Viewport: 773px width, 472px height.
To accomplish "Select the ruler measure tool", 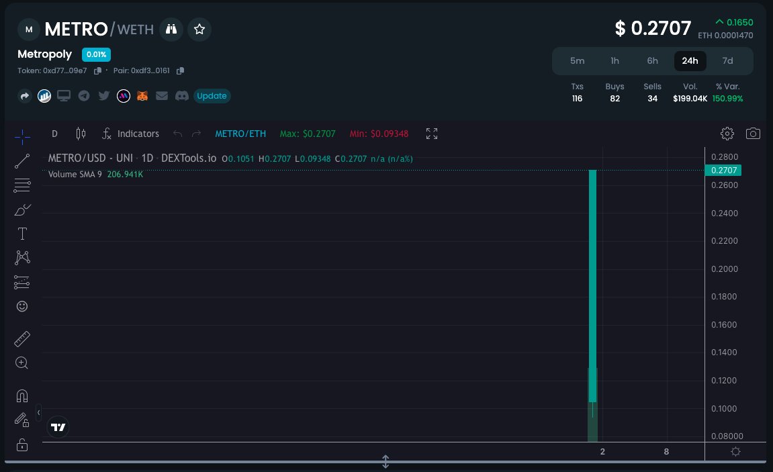I will 22,339.
